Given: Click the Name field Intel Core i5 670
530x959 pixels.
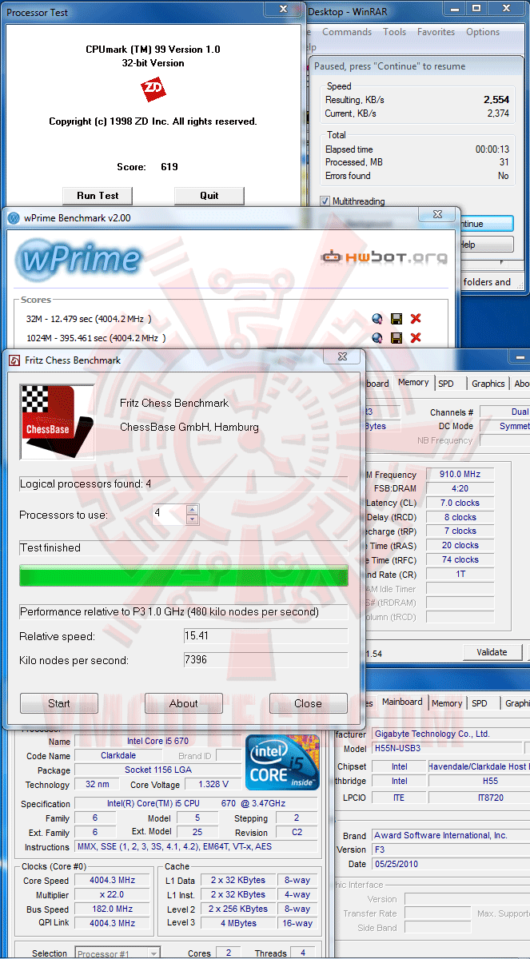Looking at the screenshot, I should tap(158, 742).
